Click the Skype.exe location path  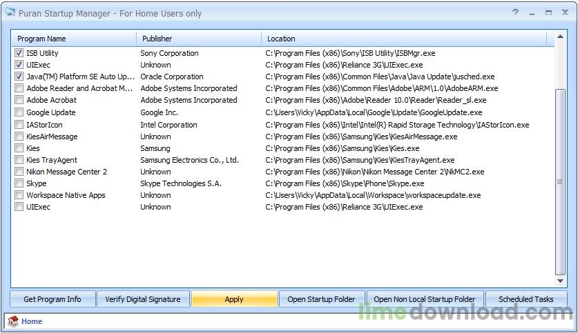click(345, 183)
